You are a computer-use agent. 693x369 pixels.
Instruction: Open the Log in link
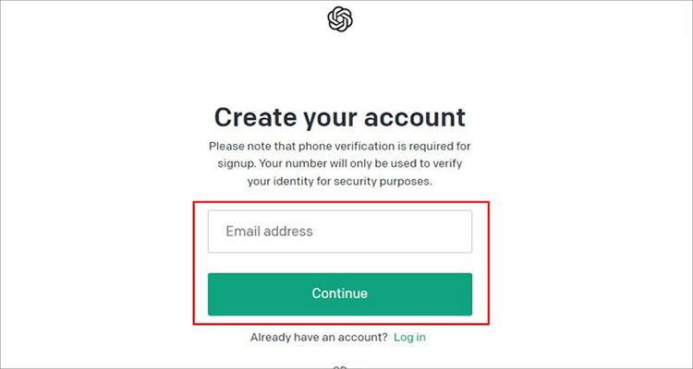coord(409,338)
